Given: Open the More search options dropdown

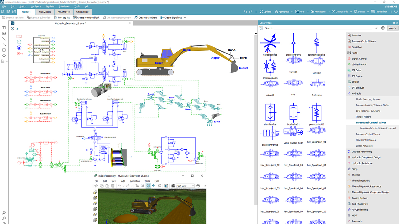Looking at the screenshot, I should pyautogui.click(x=392, y=28).
